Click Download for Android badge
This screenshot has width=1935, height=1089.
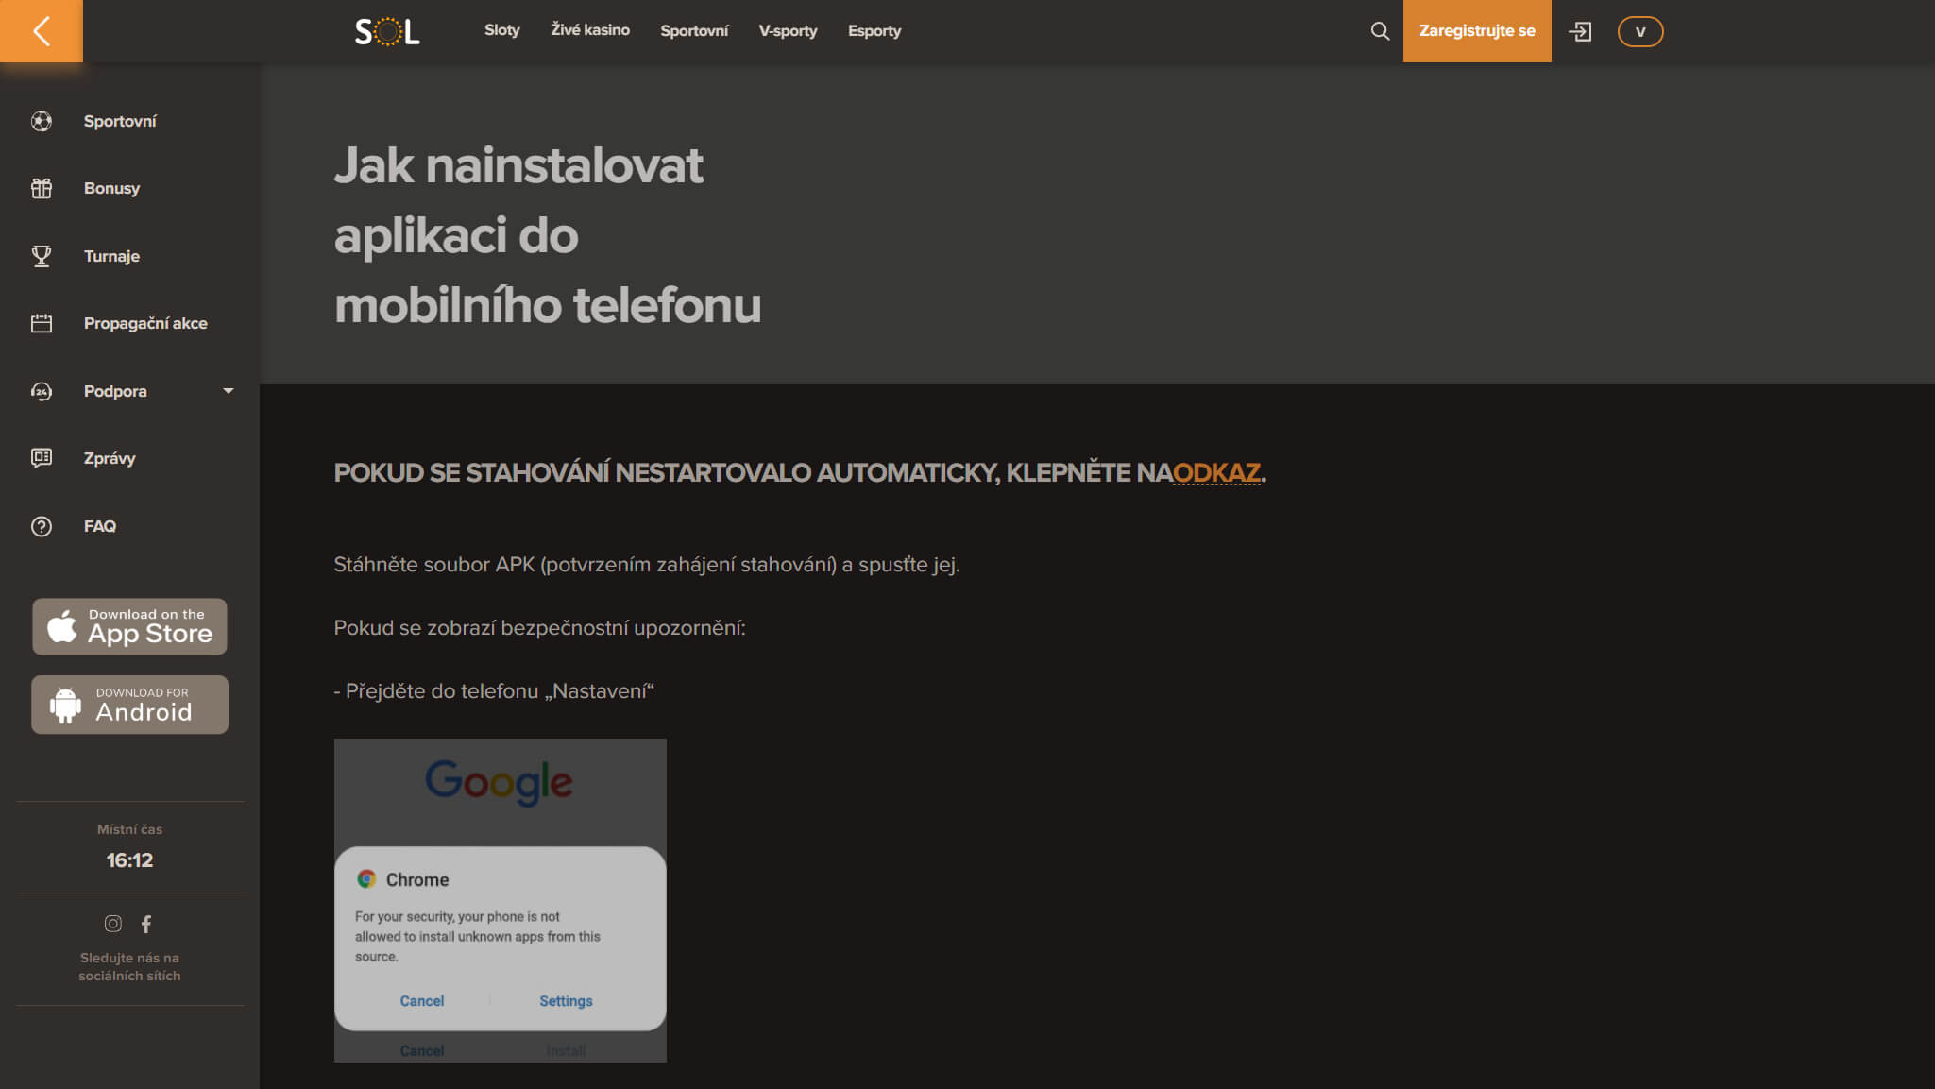tap(129, 705)
